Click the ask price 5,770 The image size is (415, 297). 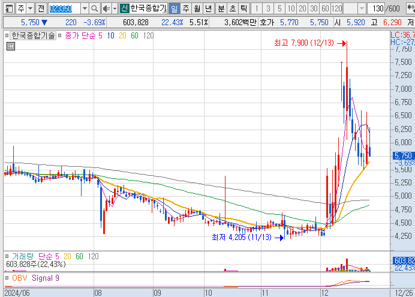pos(289,23)
